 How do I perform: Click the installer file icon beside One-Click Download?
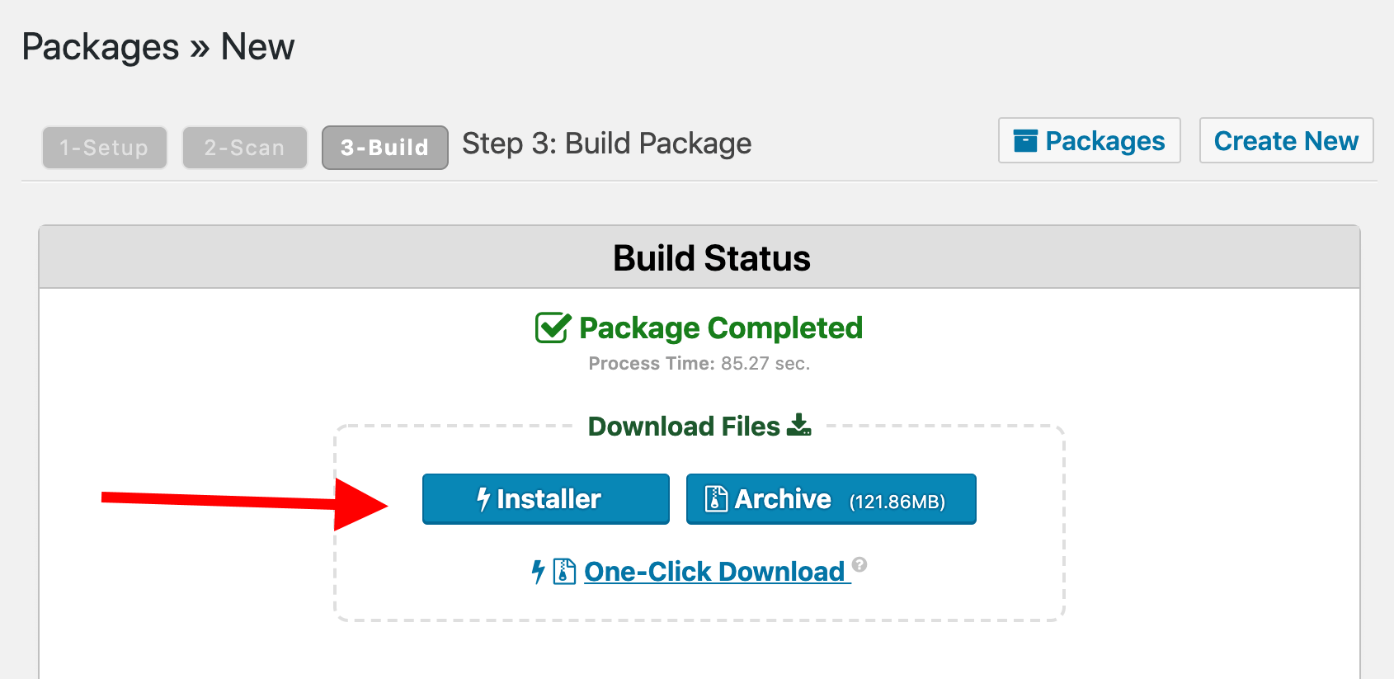[563, 570]
